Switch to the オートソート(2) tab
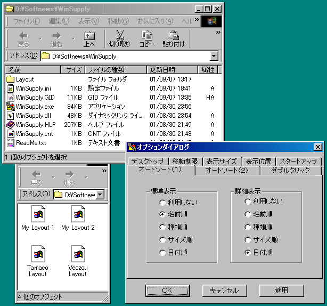Screen dimensions: 327x306 pyautogui.click(x=227, y=170)
